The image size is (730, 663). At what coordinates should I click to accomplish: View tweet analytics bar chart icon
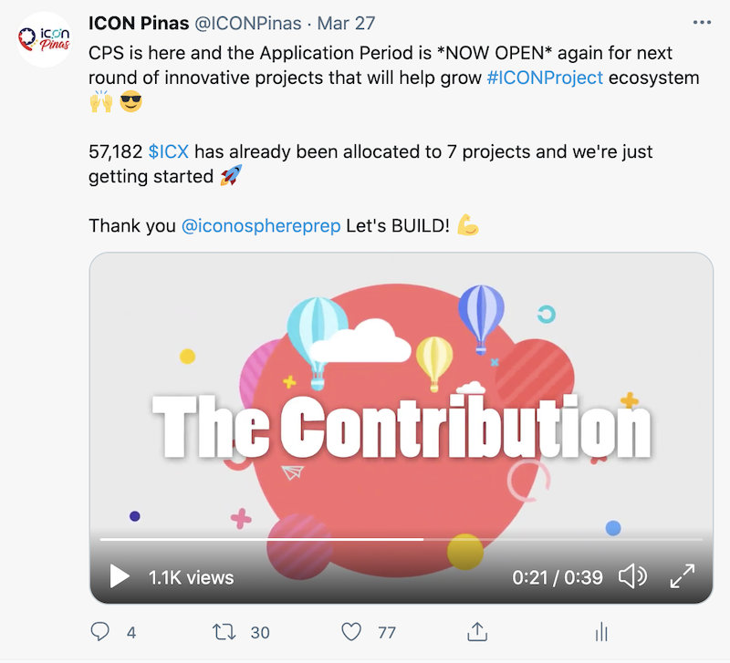click(601, 631)
